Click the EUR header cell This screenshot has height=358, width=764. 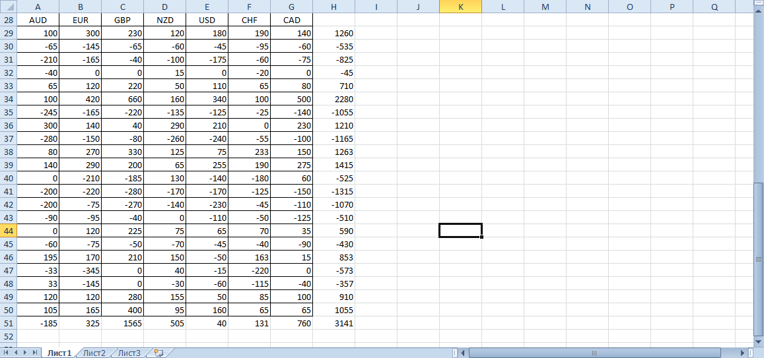click(x=81, y=20)
